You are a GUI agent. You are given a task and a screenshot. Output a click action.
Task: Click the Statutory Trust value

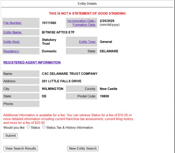[x=49, y=42]
